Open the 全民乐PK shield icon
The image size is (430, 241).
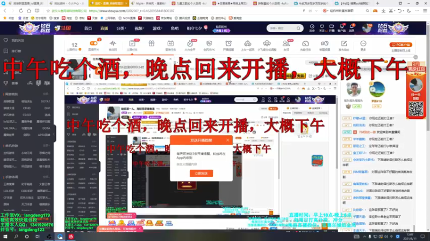click(x=209, y=46)
